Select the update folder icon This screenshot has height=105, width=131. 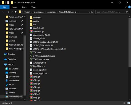(x=31, y=21)
